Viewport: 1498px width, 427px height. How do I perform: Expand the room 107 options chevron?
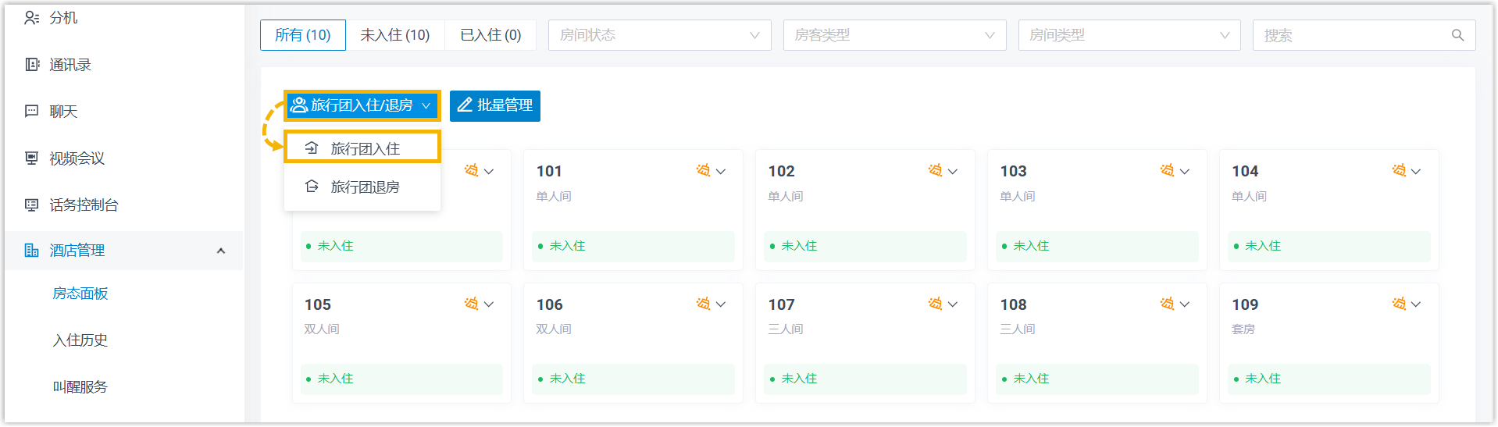pos(953,304)
